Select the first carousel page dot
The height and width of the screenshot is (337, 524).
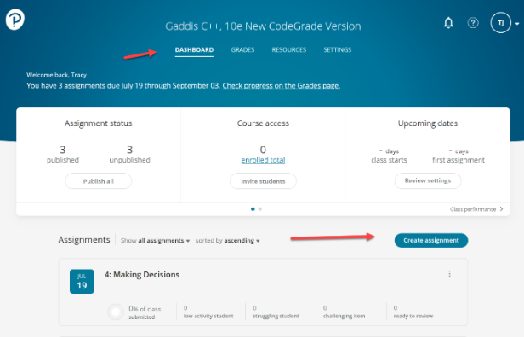pos(253,209)
